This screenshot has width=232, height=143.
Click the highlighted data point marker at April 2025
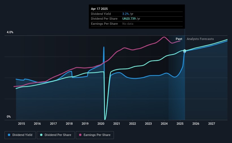[x=185, y=51]
